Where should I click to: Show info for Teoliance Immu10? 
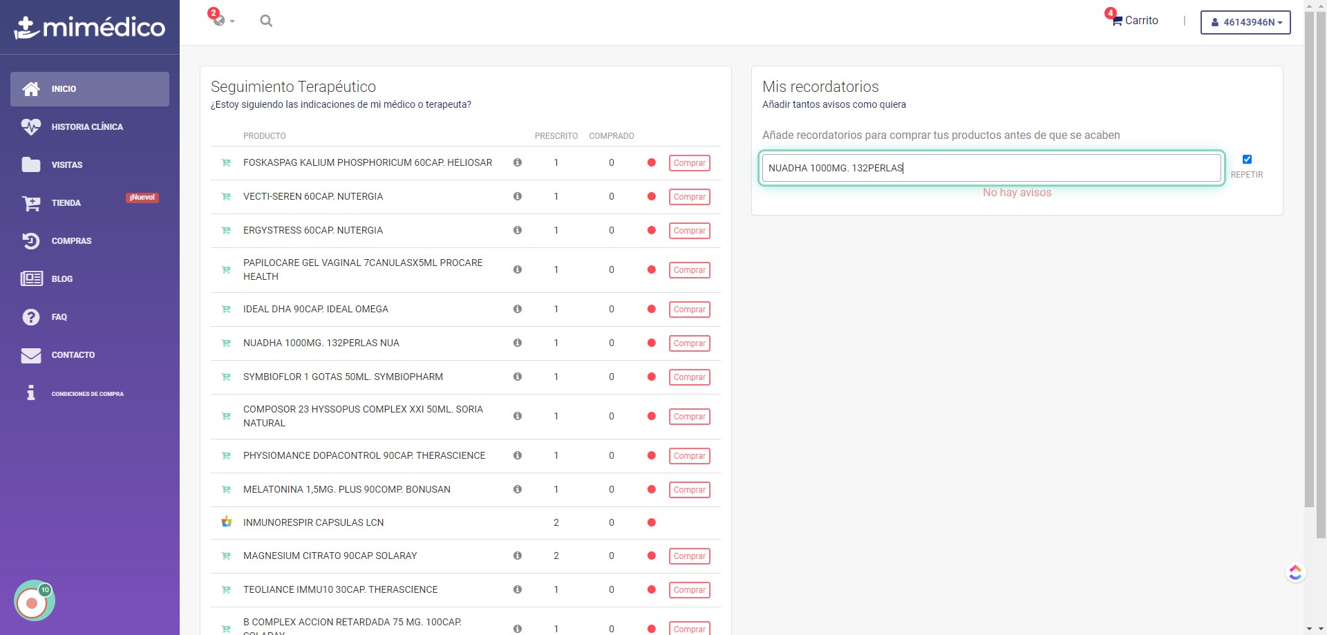(x=517, y=589)
